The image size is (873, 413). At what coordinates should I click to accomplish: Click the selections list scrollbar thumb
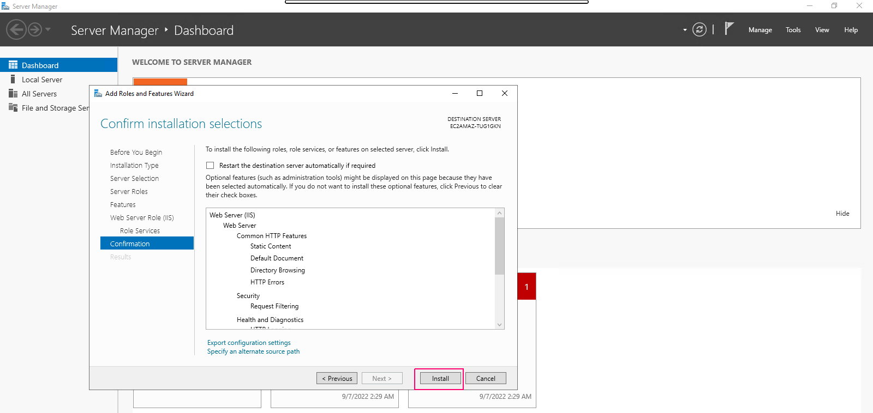tap(499, 246)
